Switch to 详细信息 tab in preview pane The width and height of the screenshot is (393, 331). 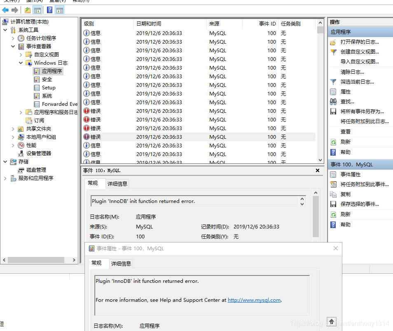tap(117, 184)
